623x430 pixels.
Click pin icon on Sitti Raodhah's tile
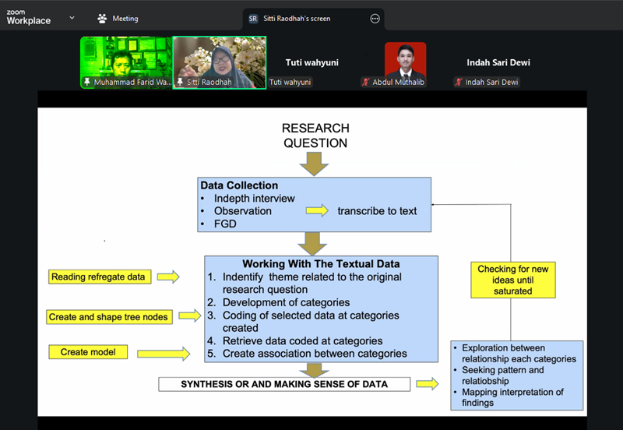click(x=180, y=82)
